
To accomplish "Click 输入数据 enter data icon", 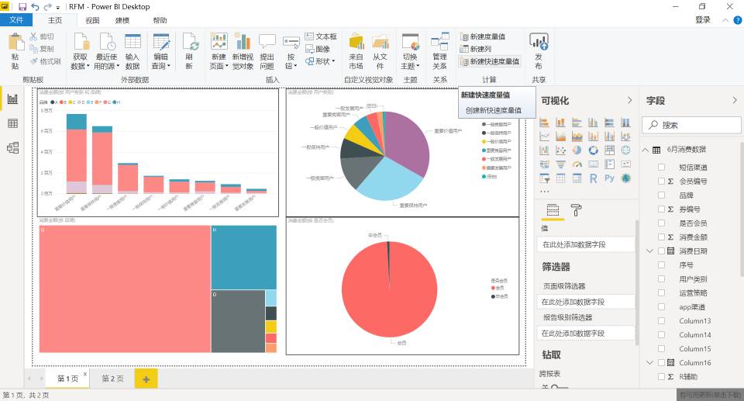I will pos(133,51).
